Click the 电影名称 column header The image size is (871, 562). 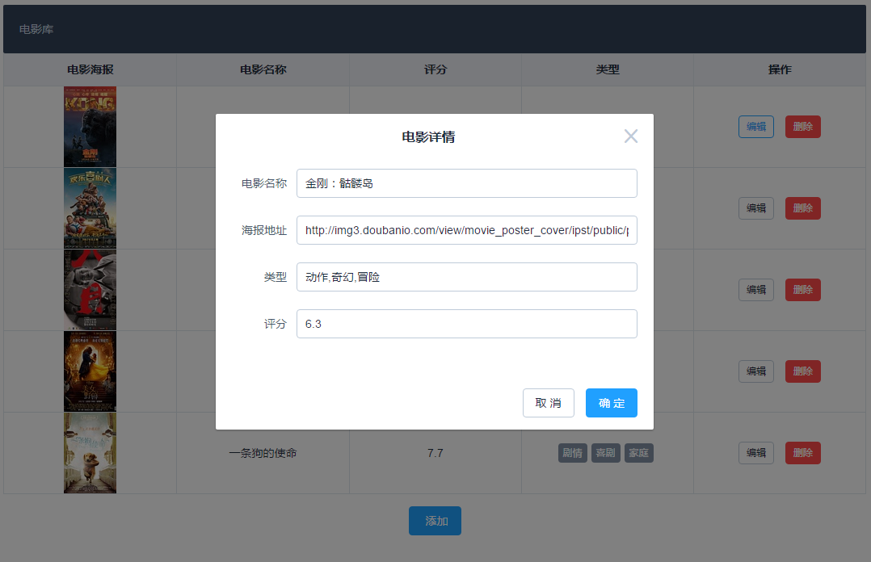pyautogui.click(x=263, y=69)
